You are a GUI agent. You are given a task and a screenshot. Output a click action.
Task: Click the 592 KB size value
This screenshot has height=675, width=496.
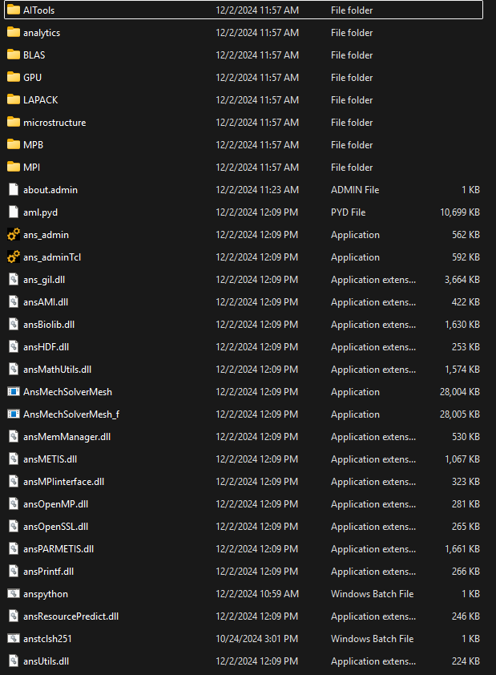(x=466, y=257)
